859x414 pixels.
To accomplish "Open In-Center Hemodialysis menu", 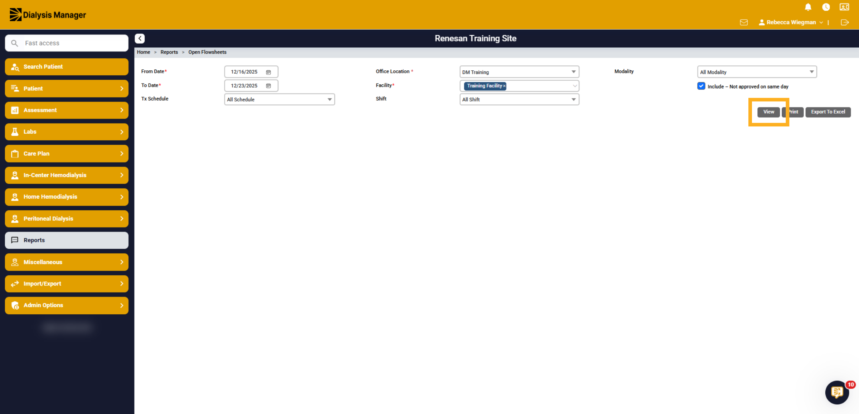I will (67, 175).
